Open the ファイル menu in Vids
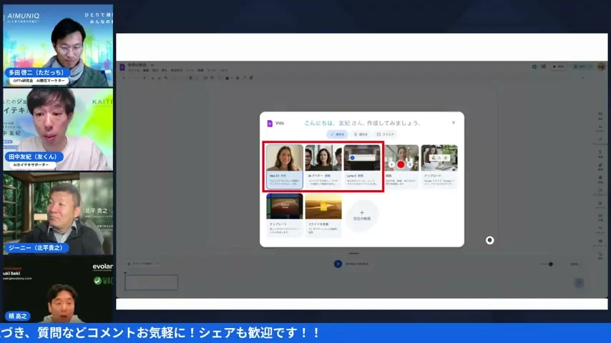Image resolution: width=611 pixels, height=343 pixels. pyautogui.click(x=134, y=71)
